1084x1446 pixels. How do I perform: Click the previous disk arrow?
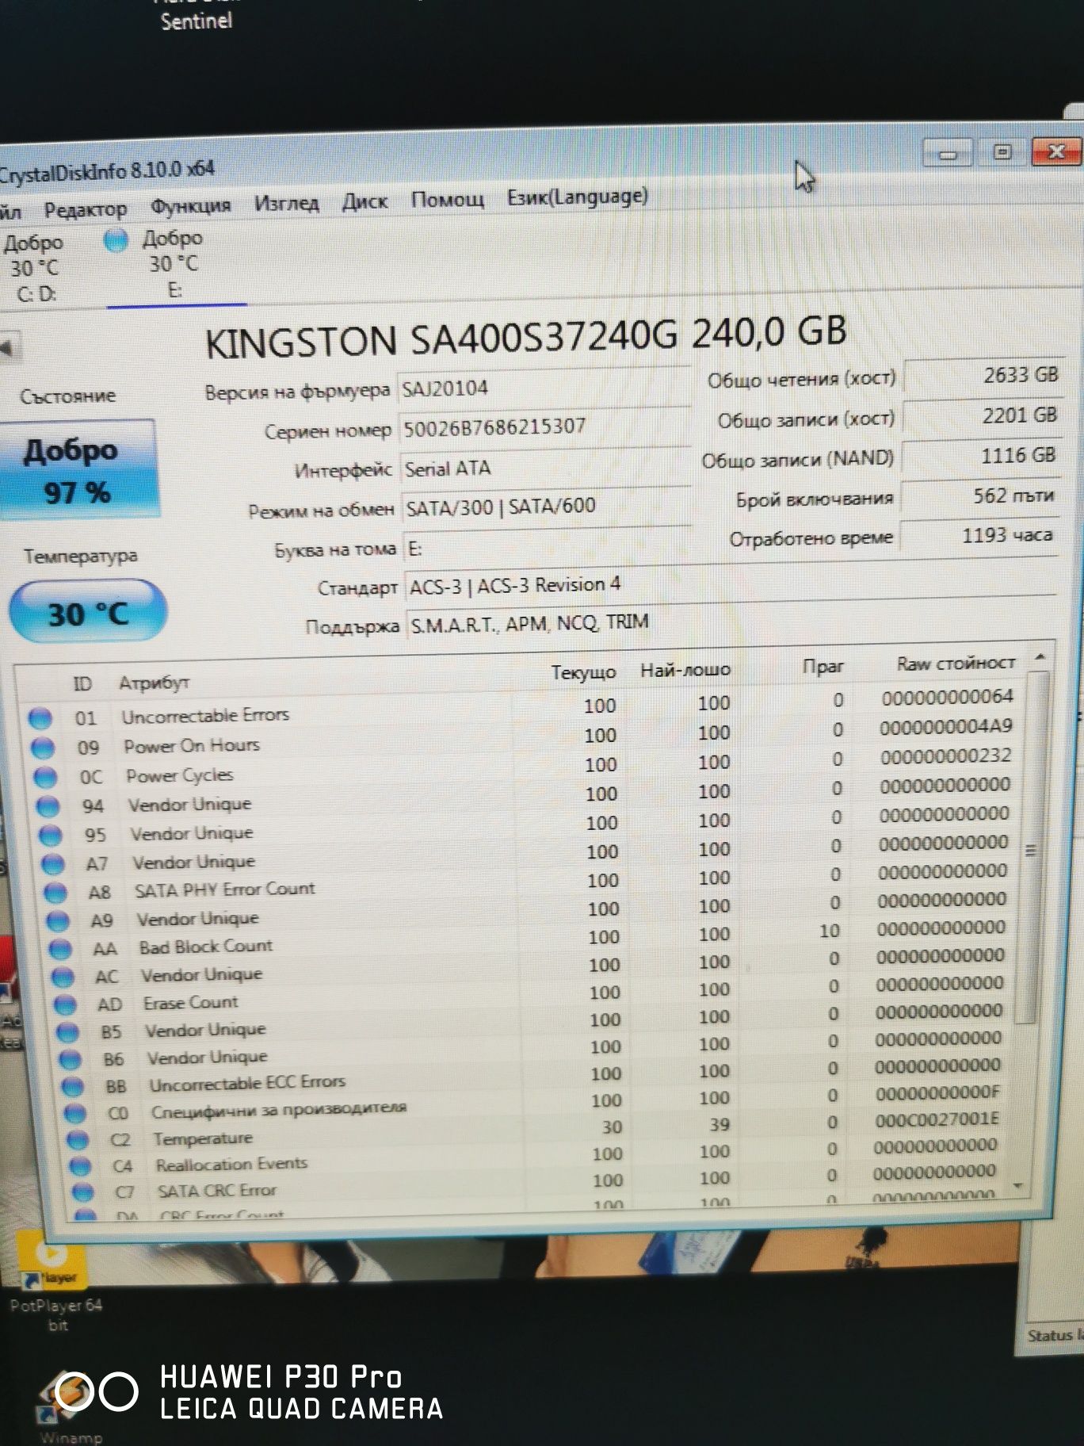(8, 346)
